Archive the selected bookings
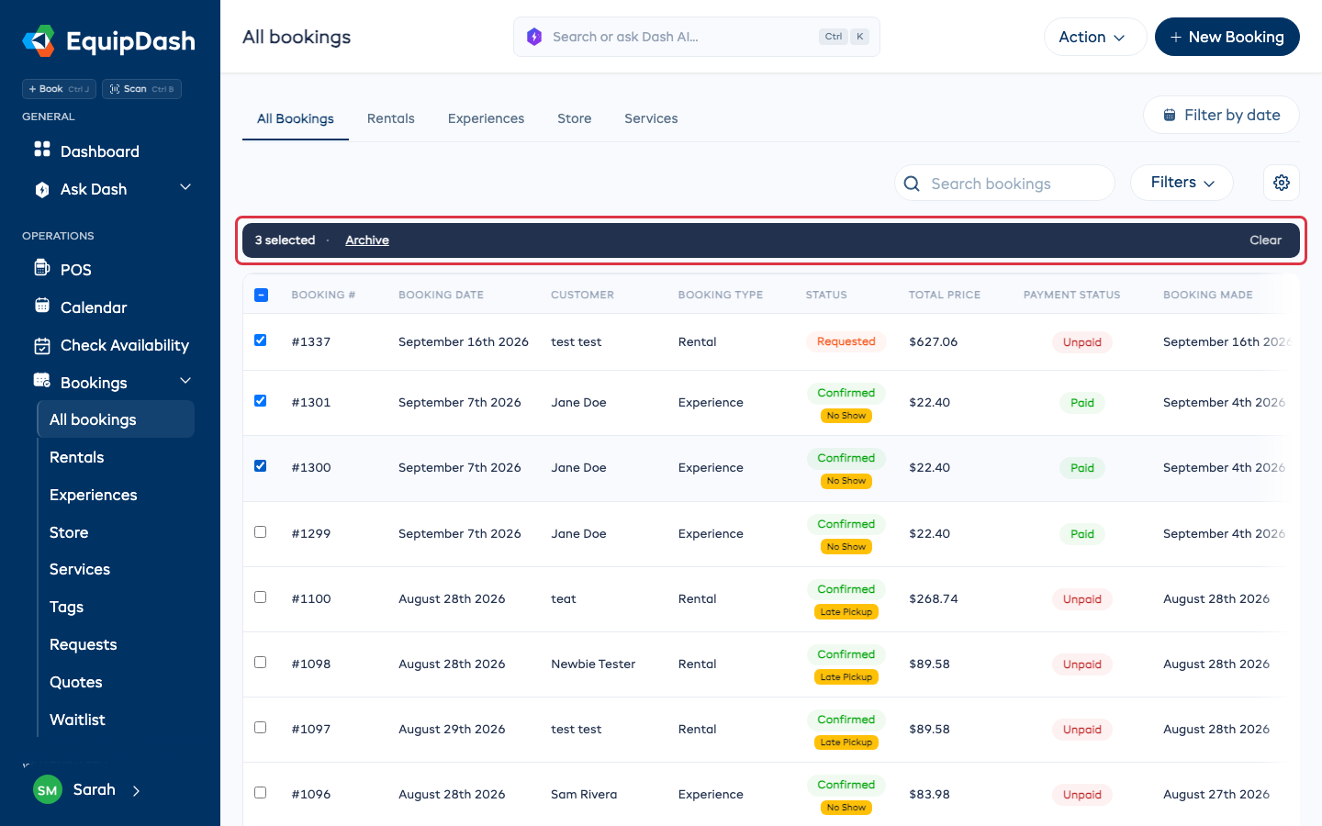The width and height of the screenshot is (1322, 826). point(367,240)
